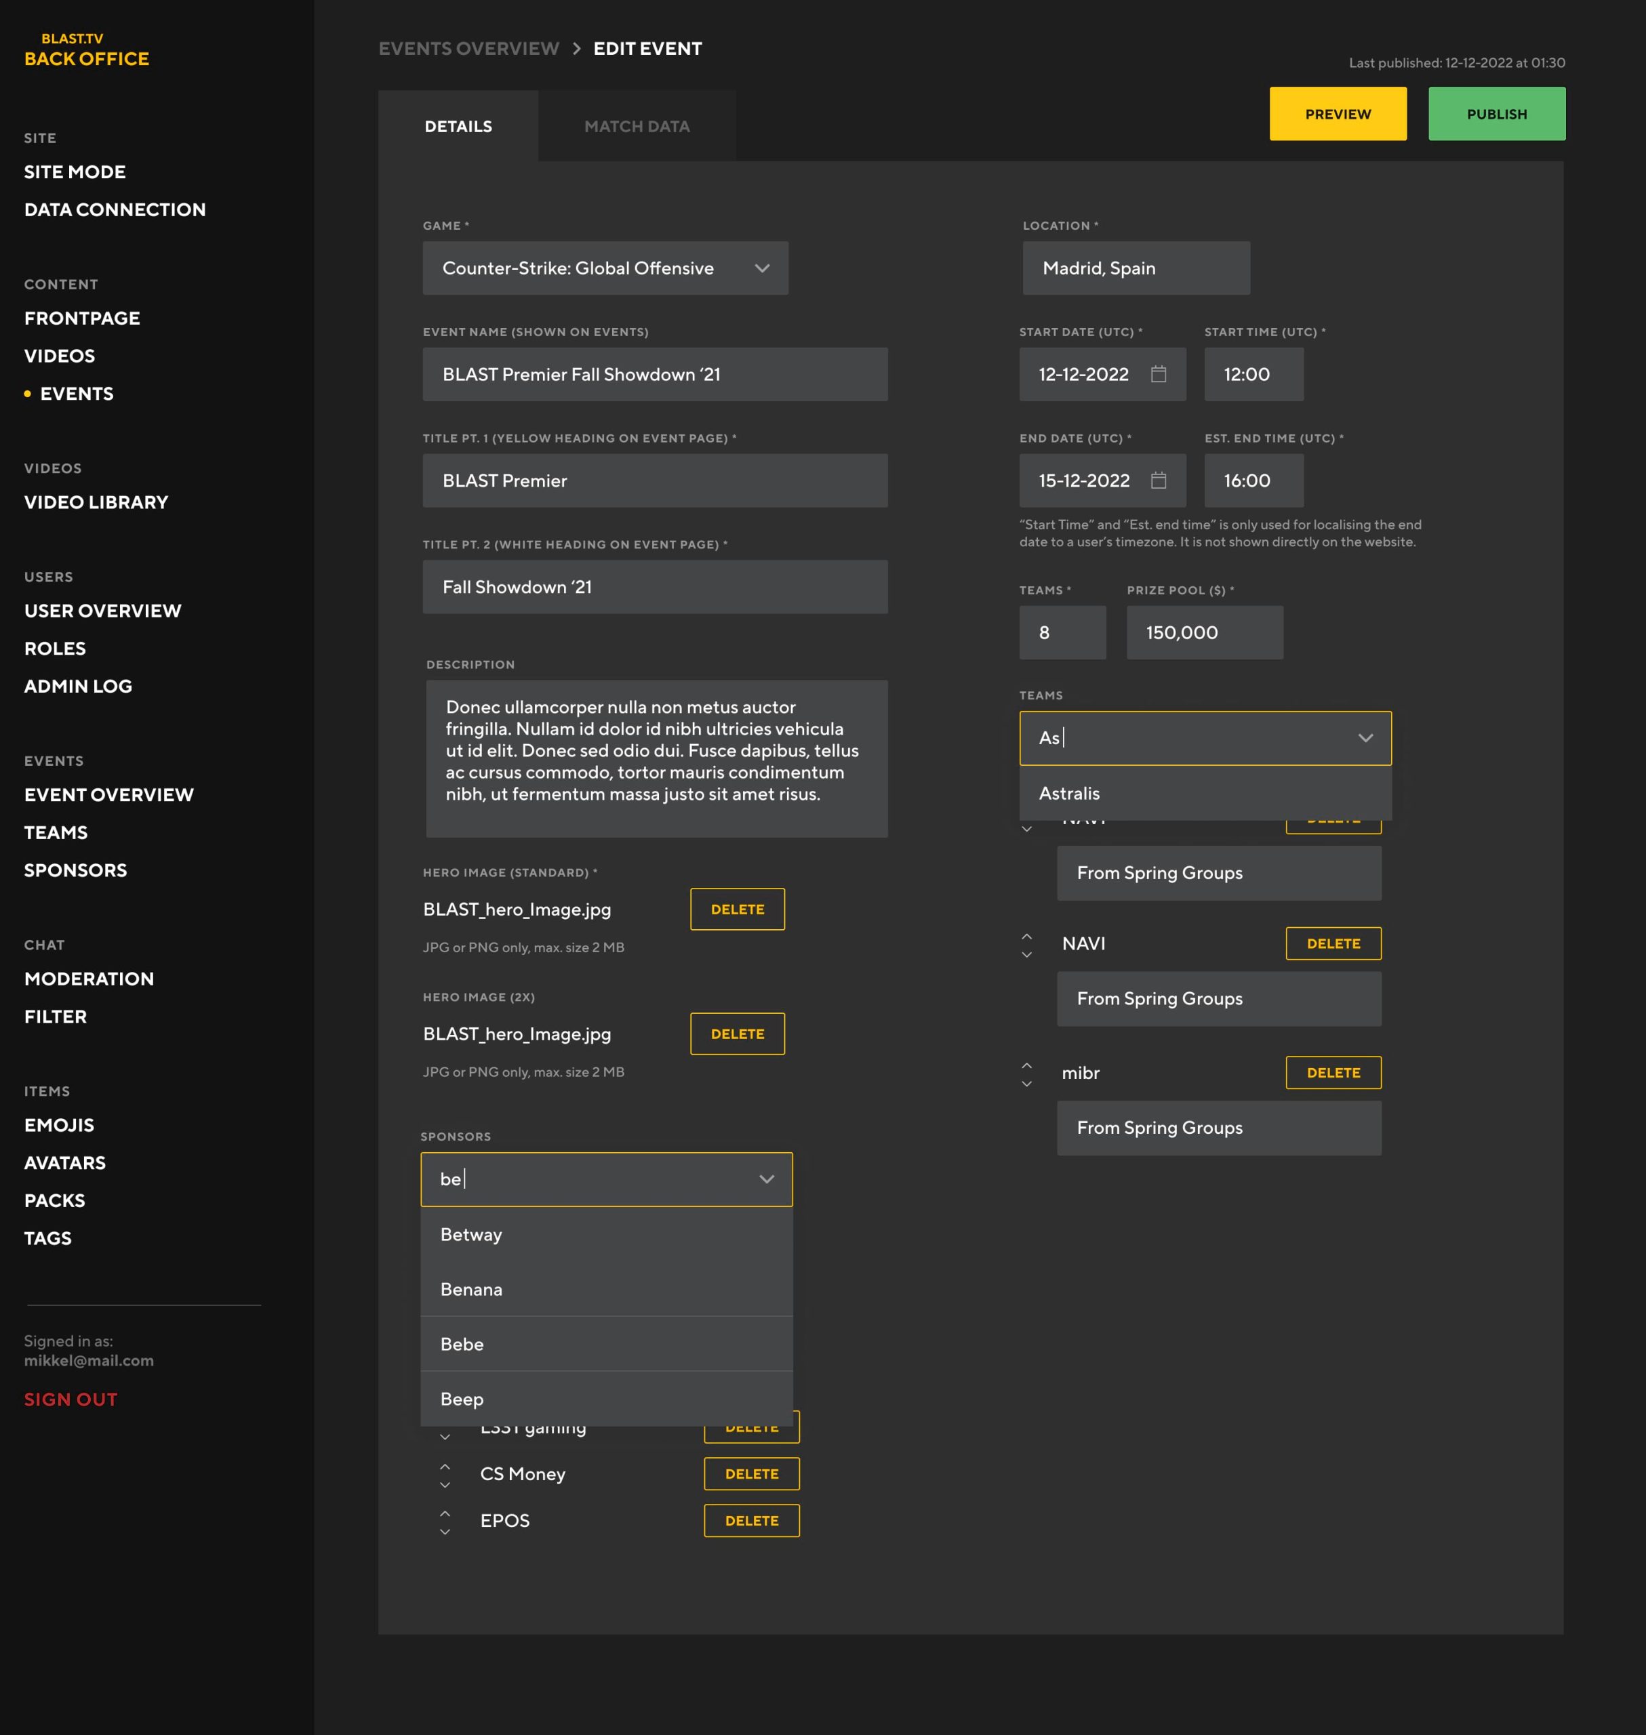This screenshot has width=1646, height=1735.
Task: Click the Prize Pool input field
Action: tap(1204, 632)
